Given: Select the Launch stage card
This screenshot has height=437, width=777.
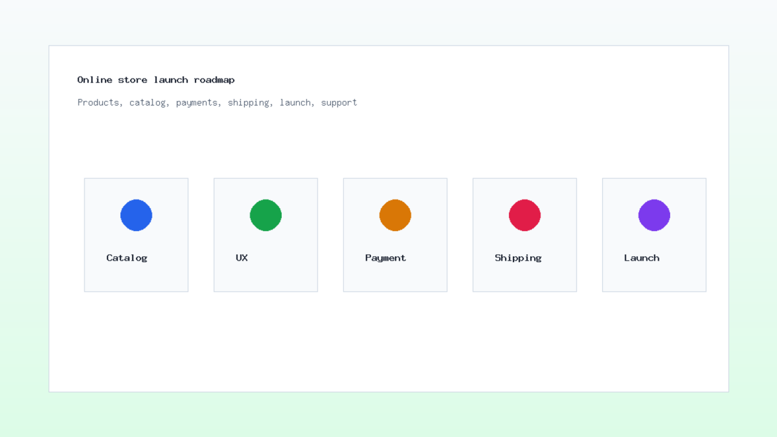Looking at the screenshot, I should tap(654, 235).
